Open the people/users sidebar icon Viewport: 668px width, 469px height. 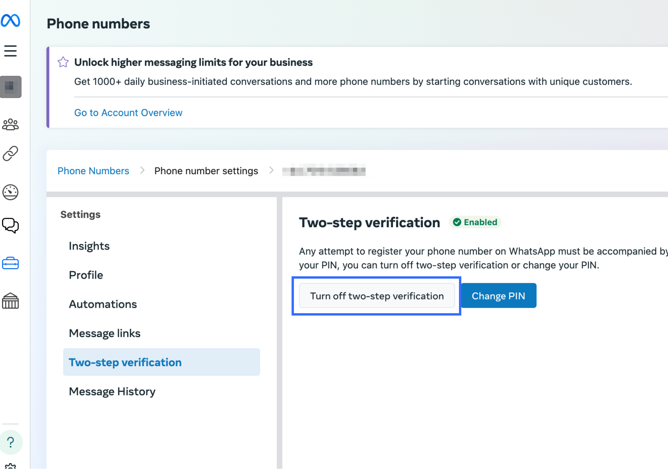coord(11,124)
